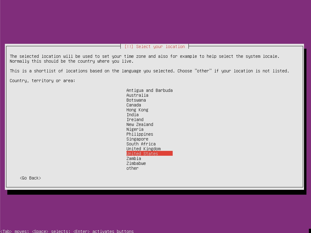The image size is (311, 233).
Task: Select Canada as your location
Action: pyautogui.click(x=134, y=105)
